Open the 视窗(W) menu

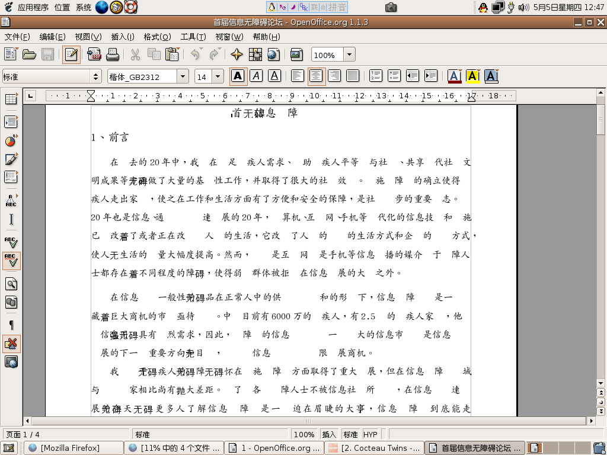pyautogui.click(x=229, y=37)
